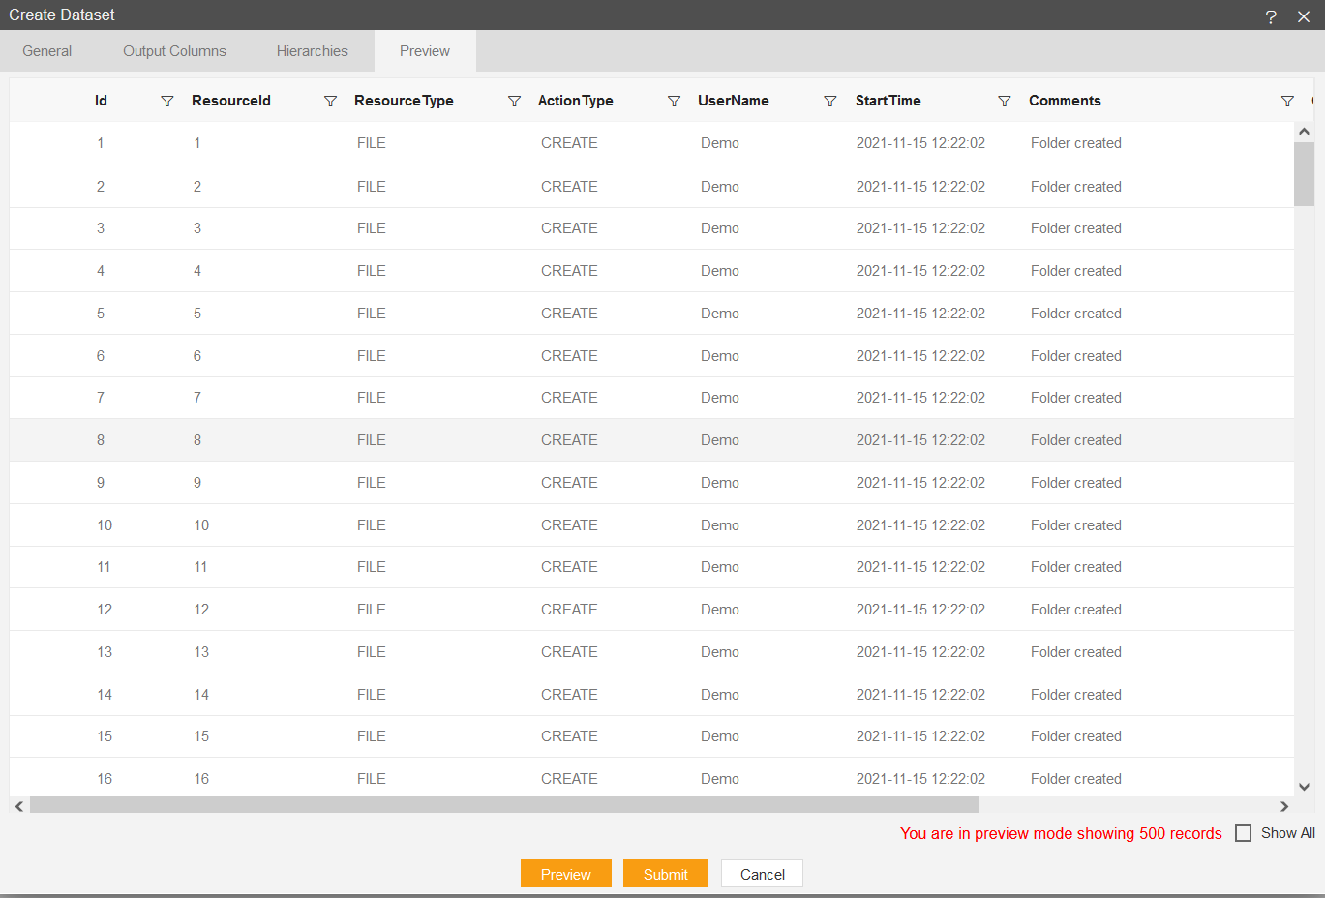Click the CREATE cell in row 11
The image size is (1325, 898).
[x=569, y=567]
